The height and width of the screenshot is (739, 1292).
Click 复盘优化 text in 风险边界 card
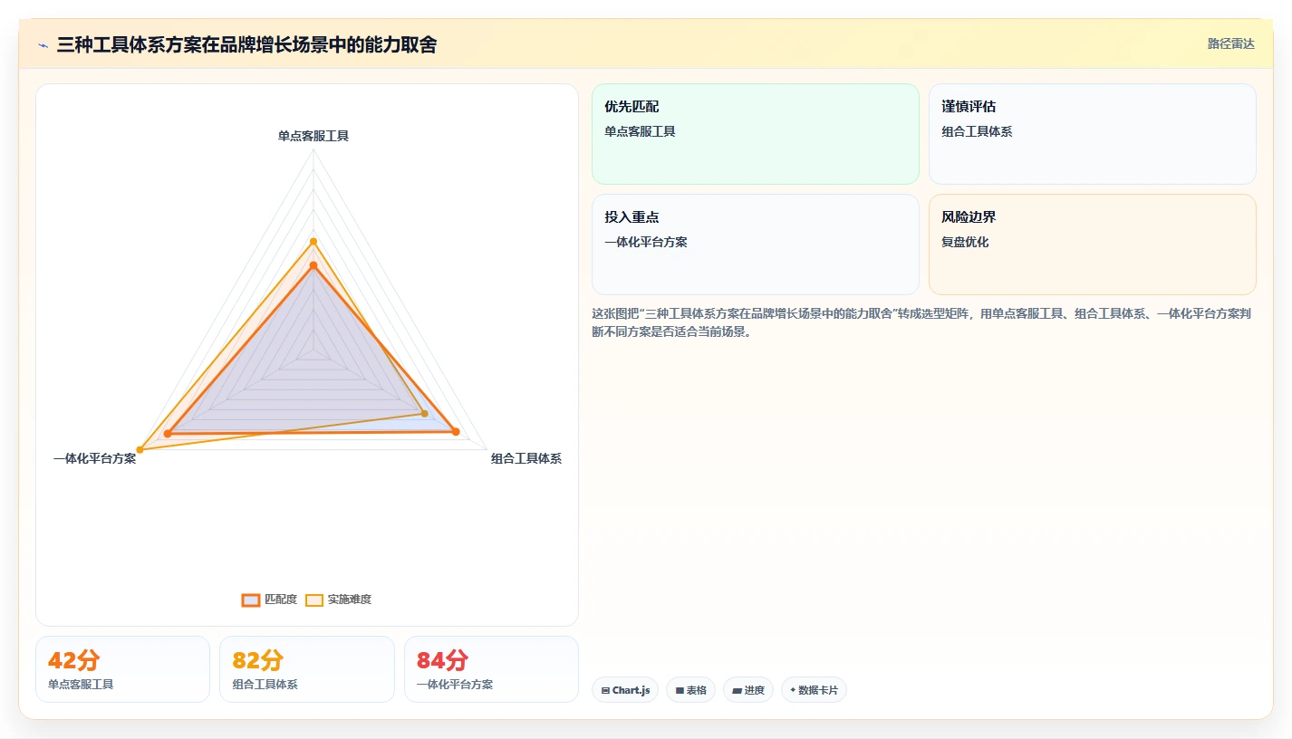click(x=965, y=242)
